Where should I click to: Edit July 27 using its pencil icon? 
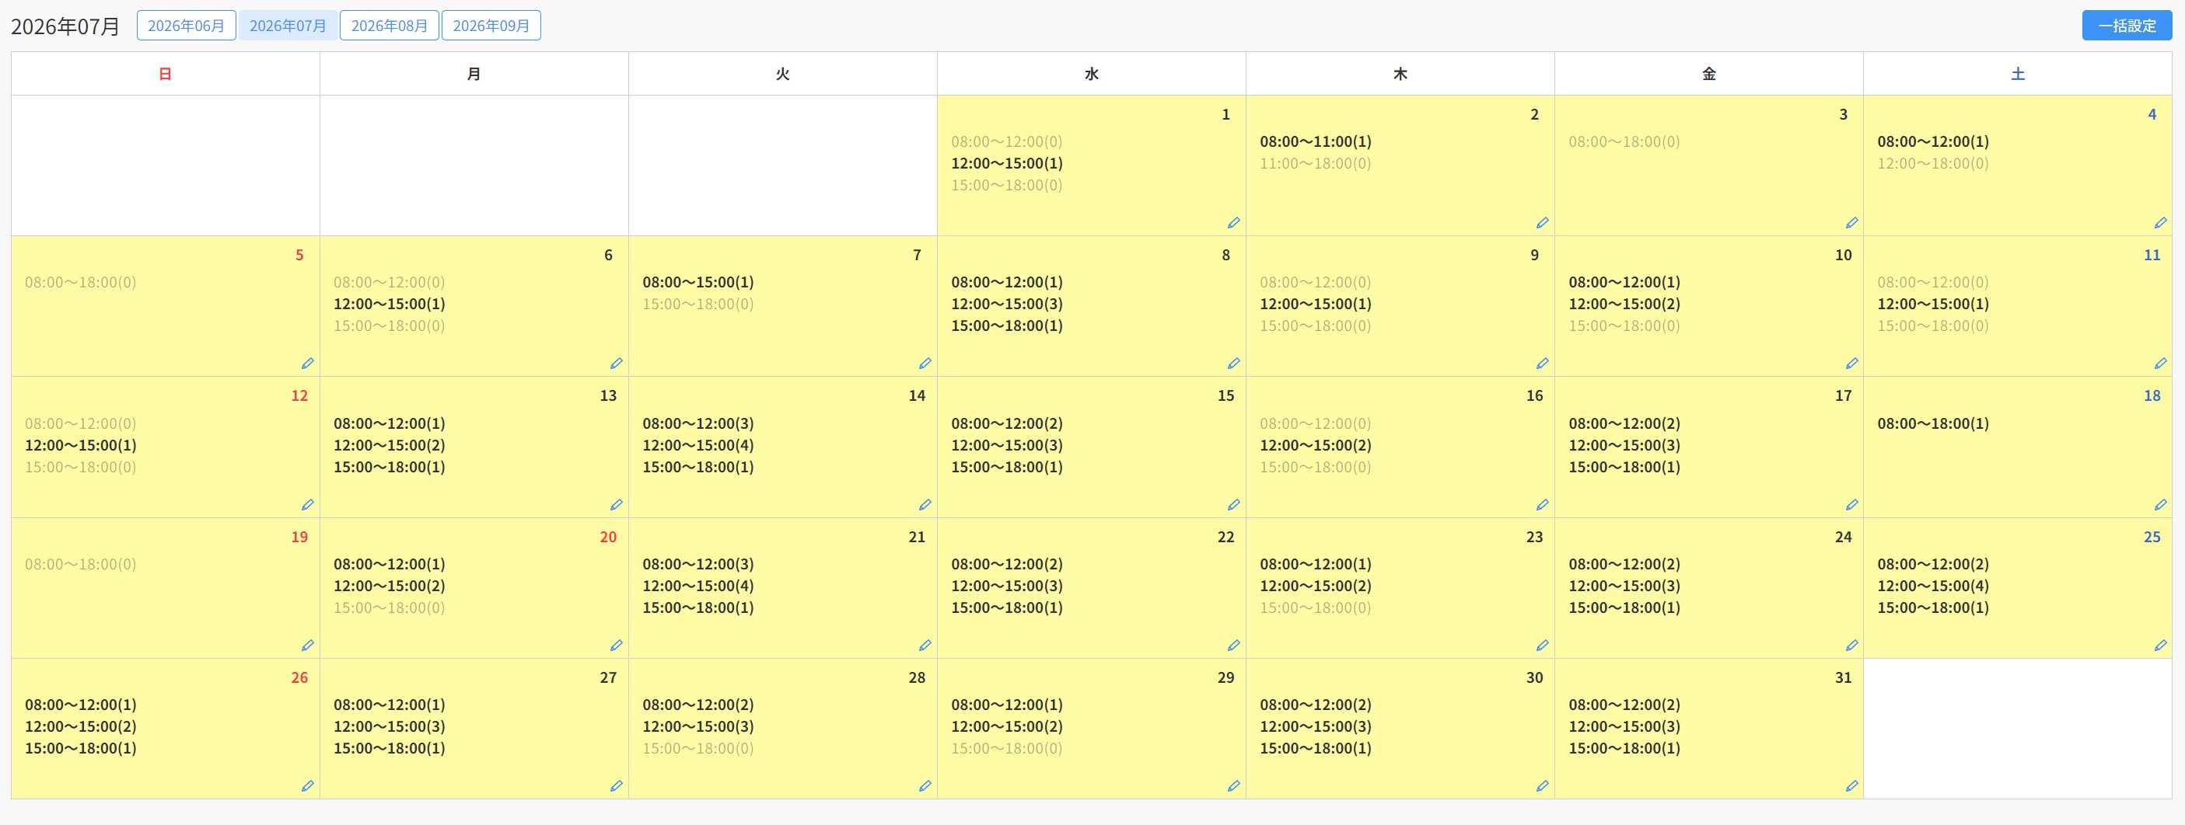[616, 786]
